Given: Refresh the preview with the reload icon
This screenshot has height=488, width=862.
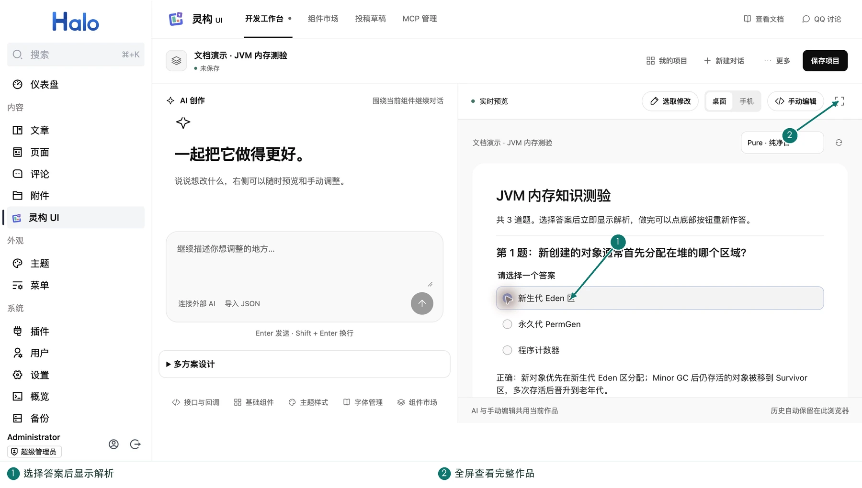Looking at the screenshot, I should pos(839,143).
